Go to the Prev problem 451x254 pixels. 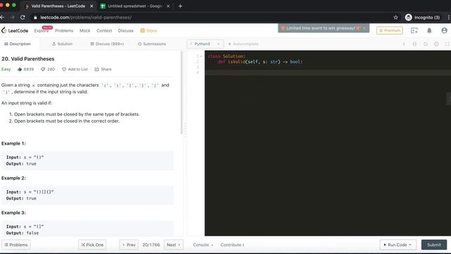pos(129,245)
